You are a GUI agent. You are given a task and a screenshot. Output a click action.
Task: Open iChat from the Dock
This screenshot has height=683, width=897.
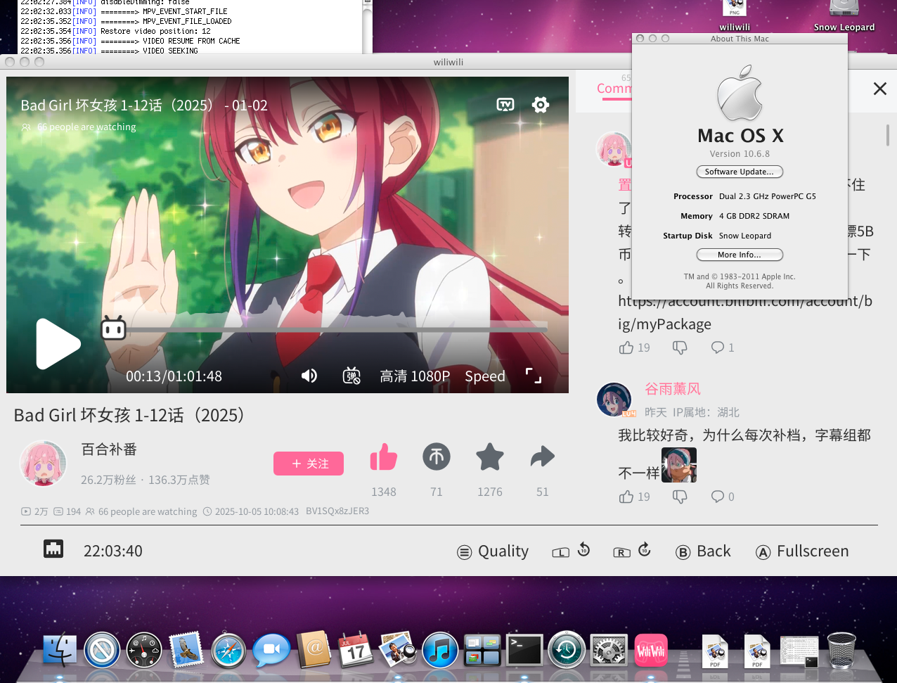click(x=271, y=650)
